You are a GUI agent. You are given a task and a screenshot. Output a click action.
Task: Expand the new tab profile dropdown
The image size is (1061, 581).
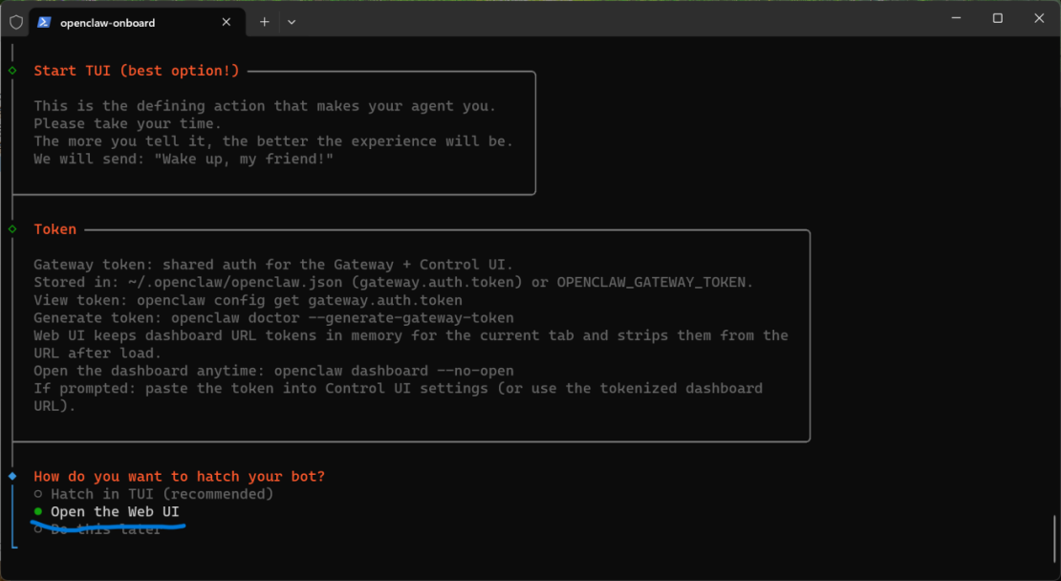click(x=292, y=22)
